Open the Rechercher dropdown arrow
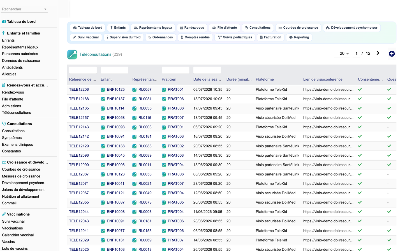Image resolution: width=405 pixels, height=251 pixels. click(x=45, y=9)
